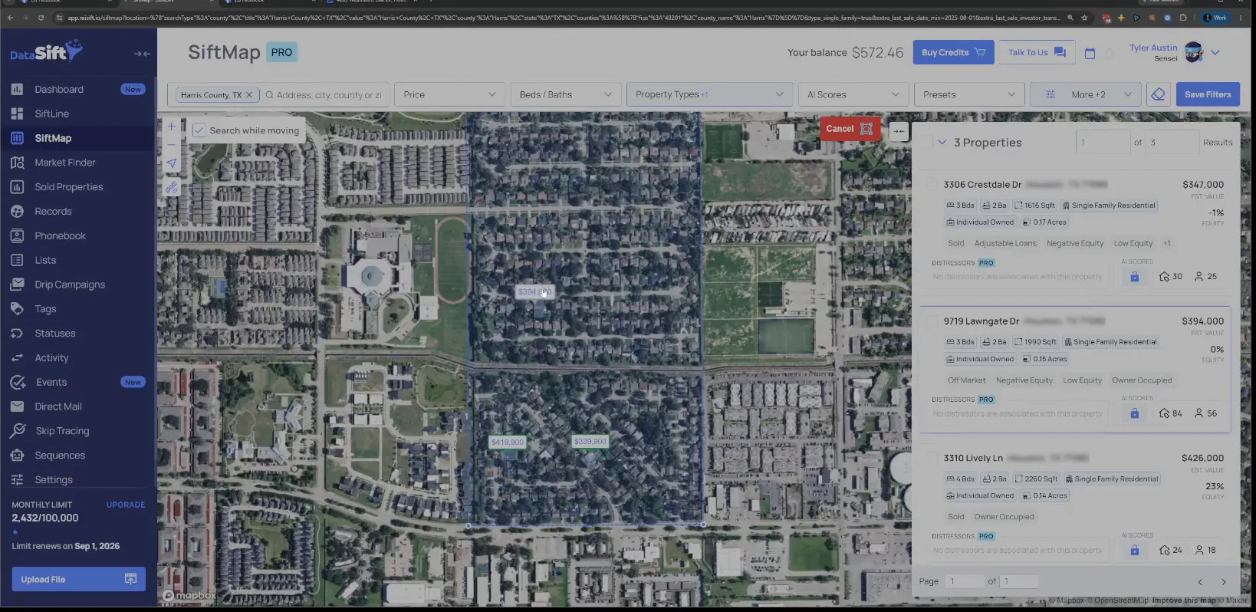The height and width of the screenshot is (612, 1256).
Task: Click the lock icon for 3306 Crestdale Dr
Action: [x=1134, y=277]
